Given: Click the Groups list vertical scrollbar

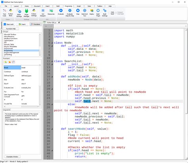Looking at the screenshot, I should coord(40,45).
